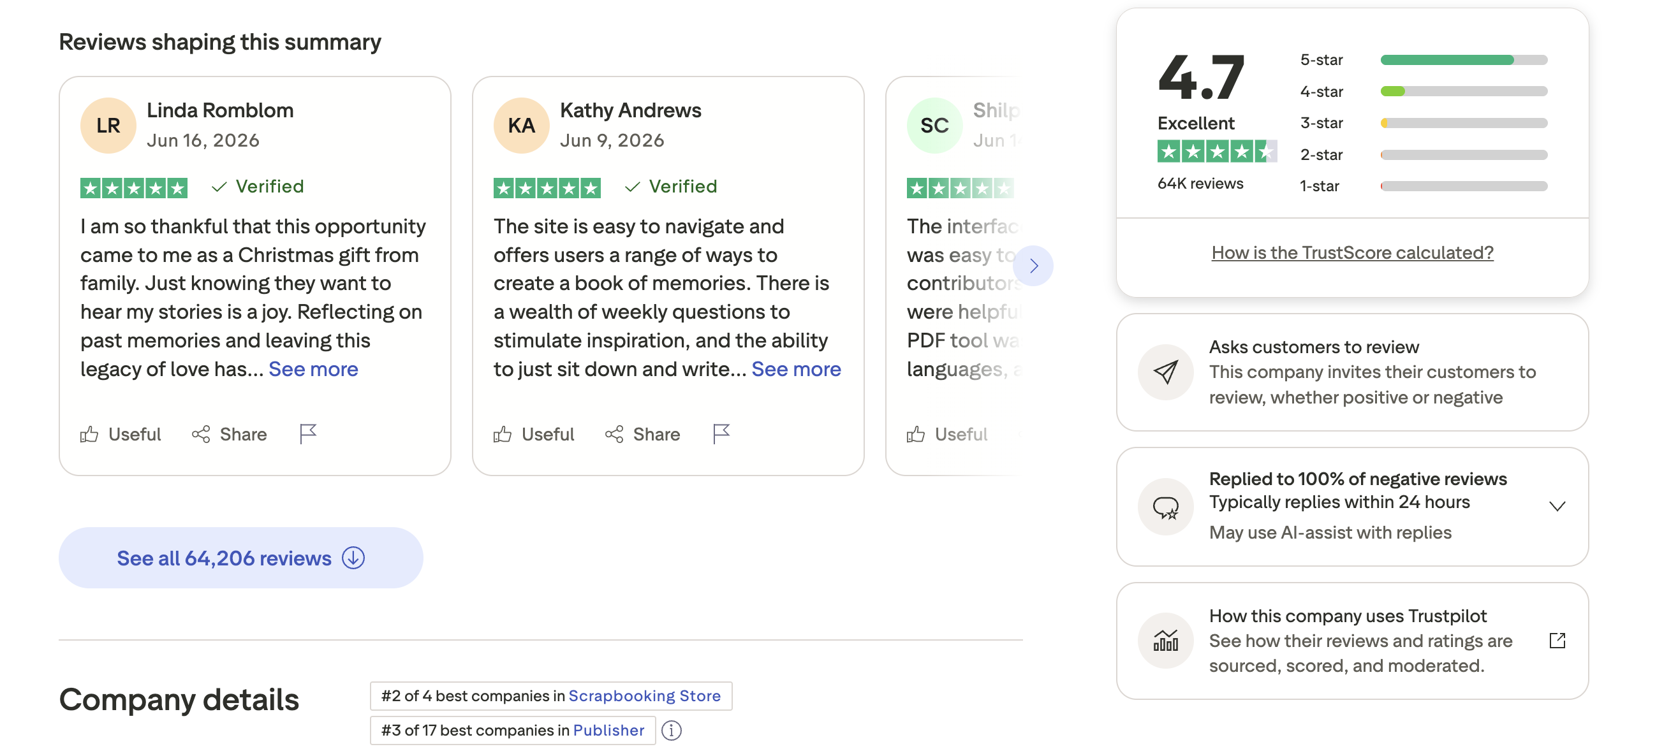Mark Kathy Andrews' review as Useful
The width and height of the screenshot is (1671, 756).
pos(534,433)
